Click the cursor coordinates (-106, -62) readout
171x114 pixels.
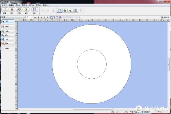114,112
